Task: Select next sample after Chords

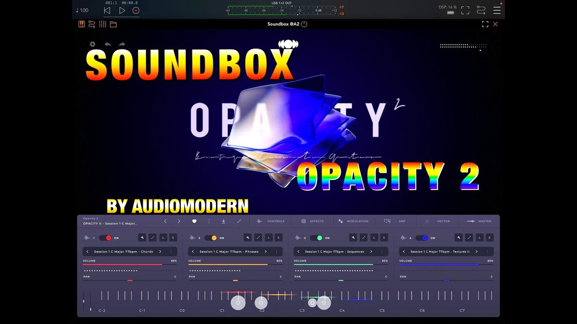Action: [x=160, y=252]
